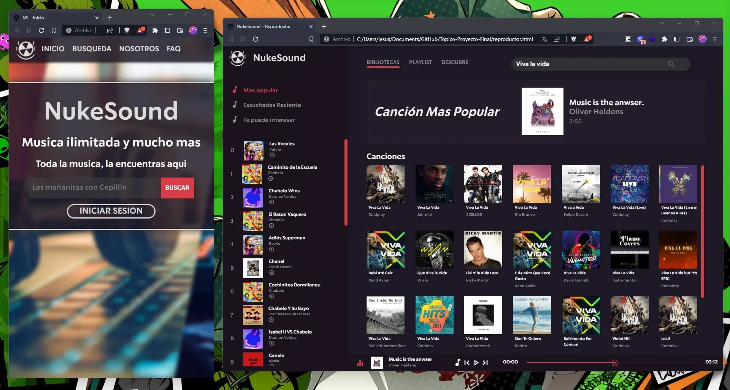The image size is (730, 390).
Task: Open the browser hamburger menu in reproductor window
Action: (x=715, y=39)
